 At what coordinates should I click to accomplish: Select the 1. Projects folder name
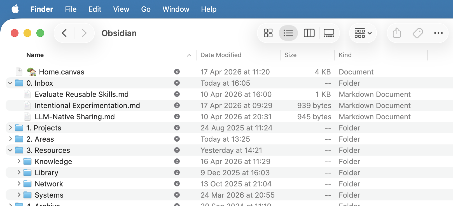click(44, 128)
